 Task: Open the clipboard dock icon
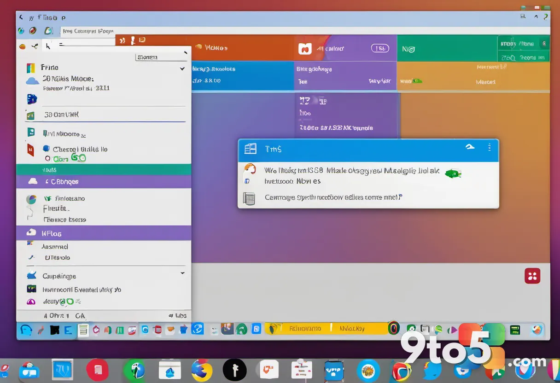click(x=302, y=370)
